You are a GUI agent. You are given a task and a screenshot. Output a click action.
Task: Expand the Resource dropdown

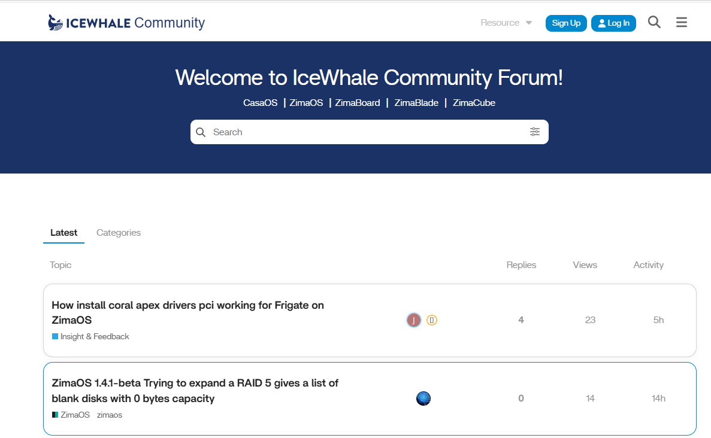click(x=506, y=23)
